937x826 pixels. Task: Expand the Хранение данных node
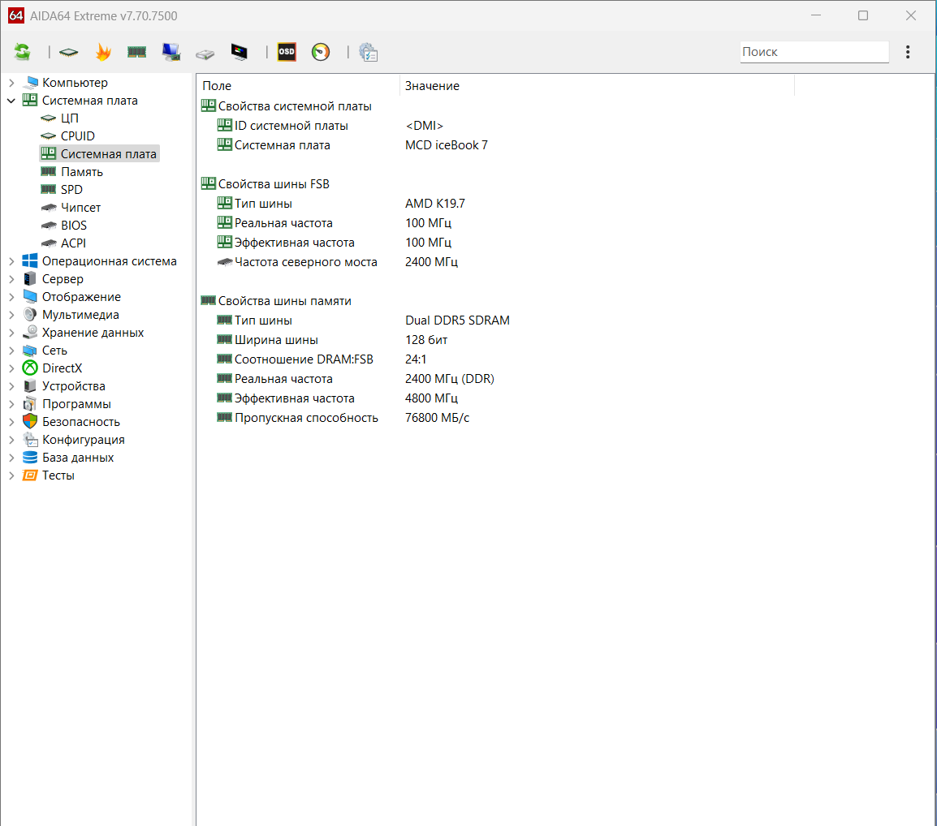(11, 333)
